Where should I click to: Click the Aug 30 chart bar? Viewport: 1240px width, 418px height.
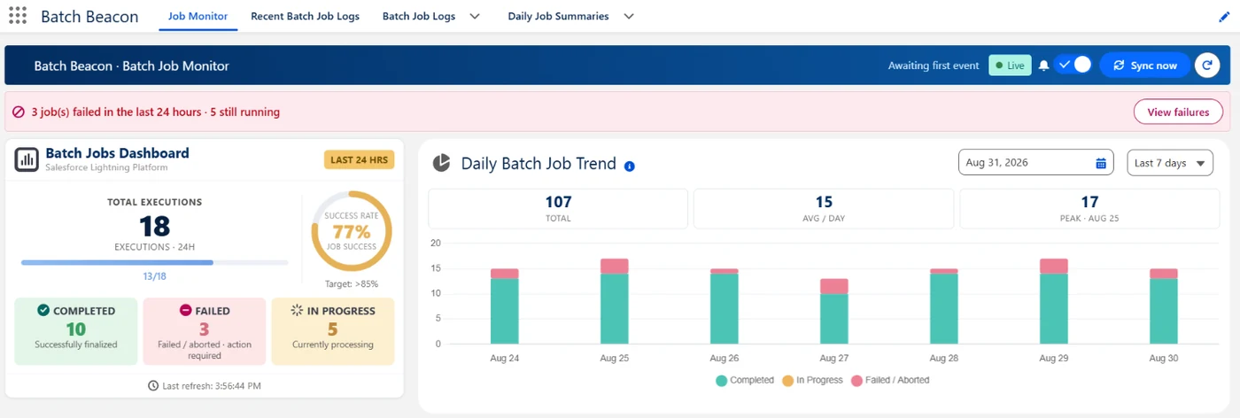click(1163, 306)
